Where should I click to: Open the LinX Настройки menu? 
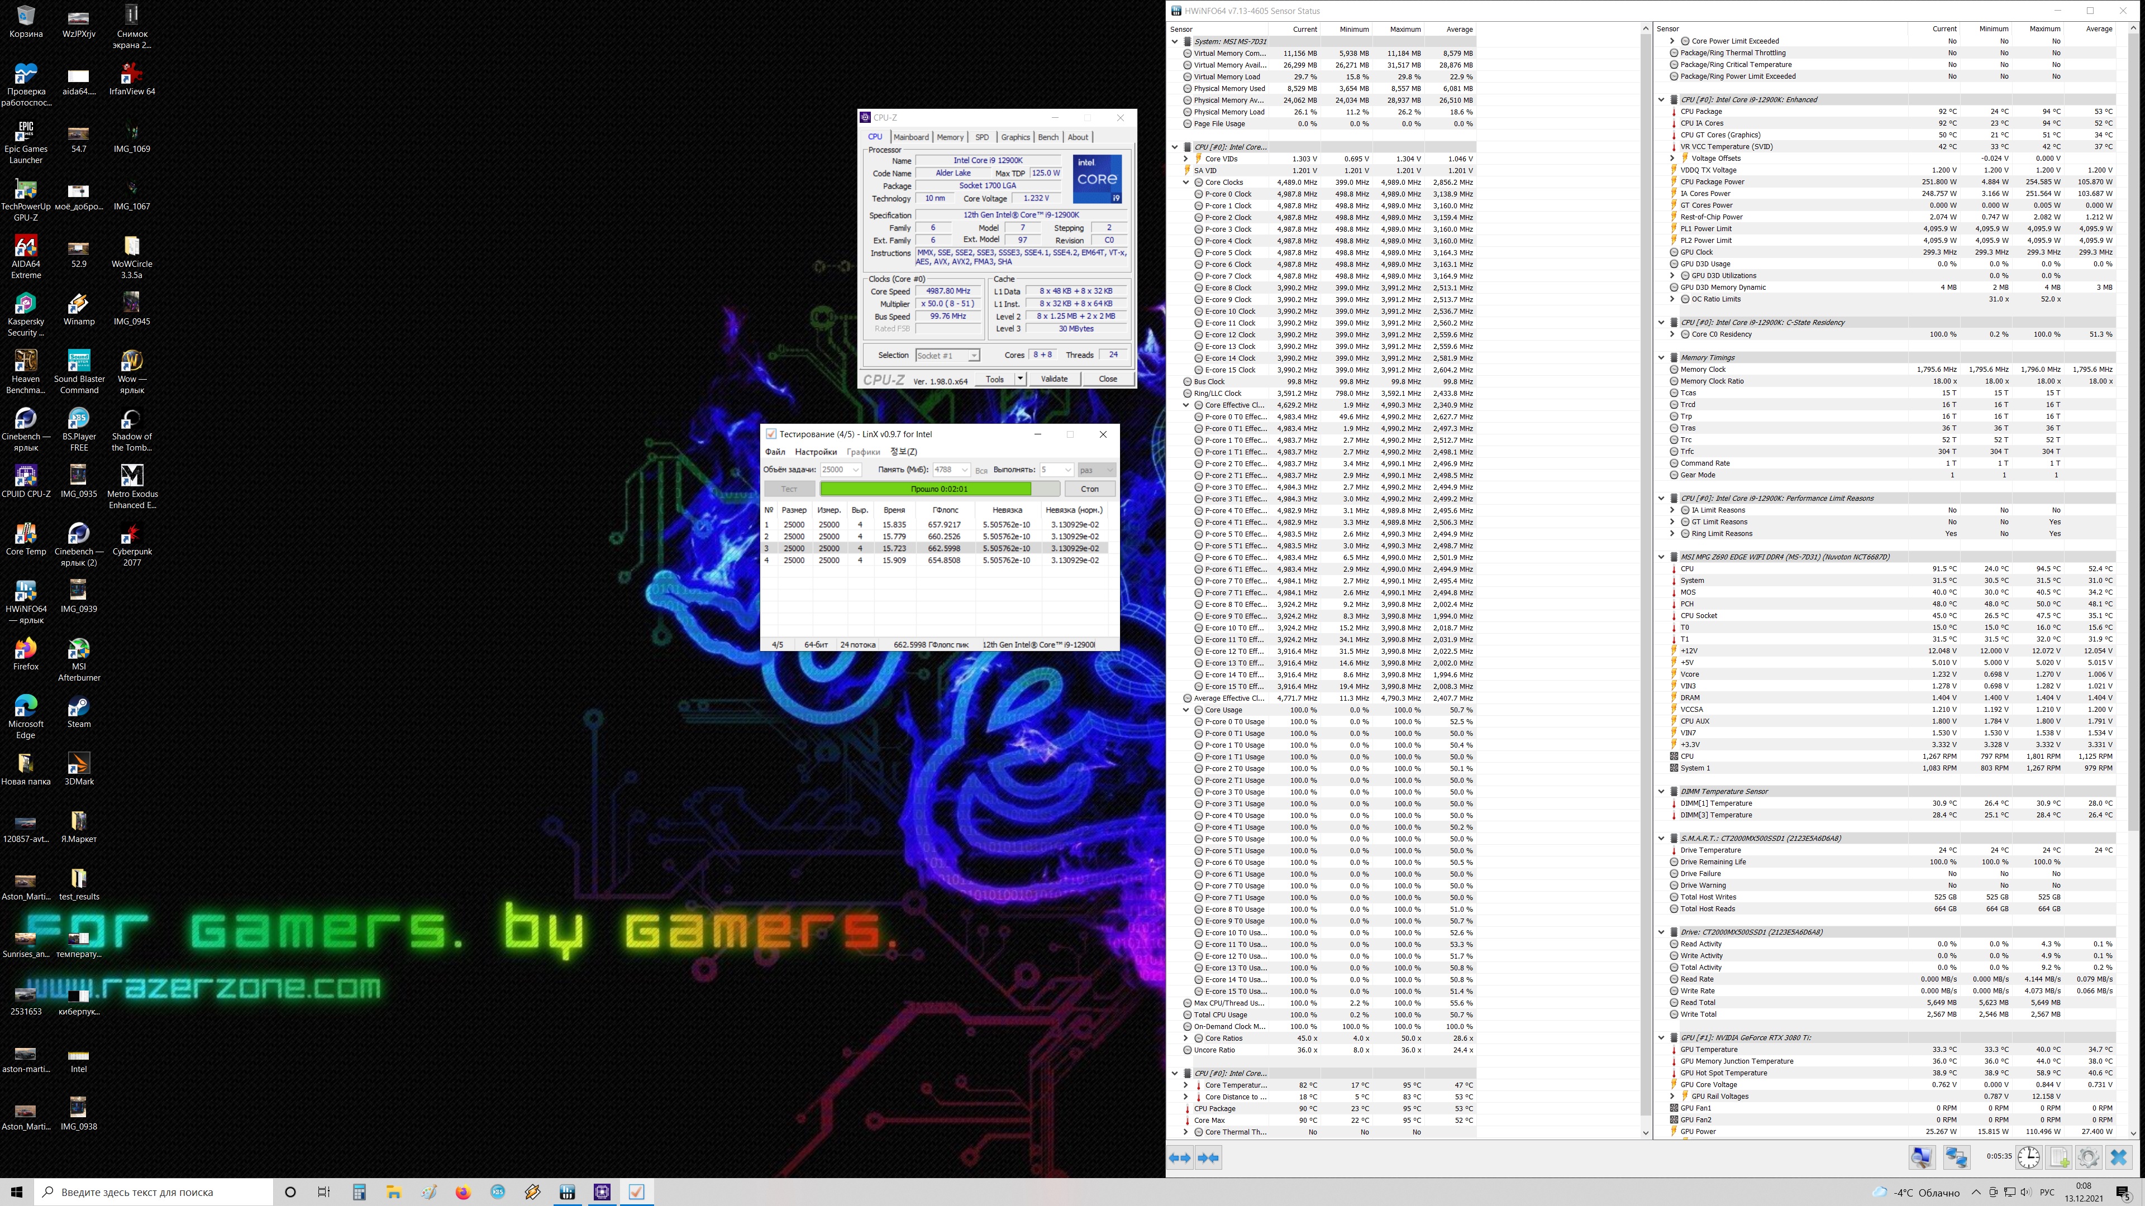[x=815, y=452]
